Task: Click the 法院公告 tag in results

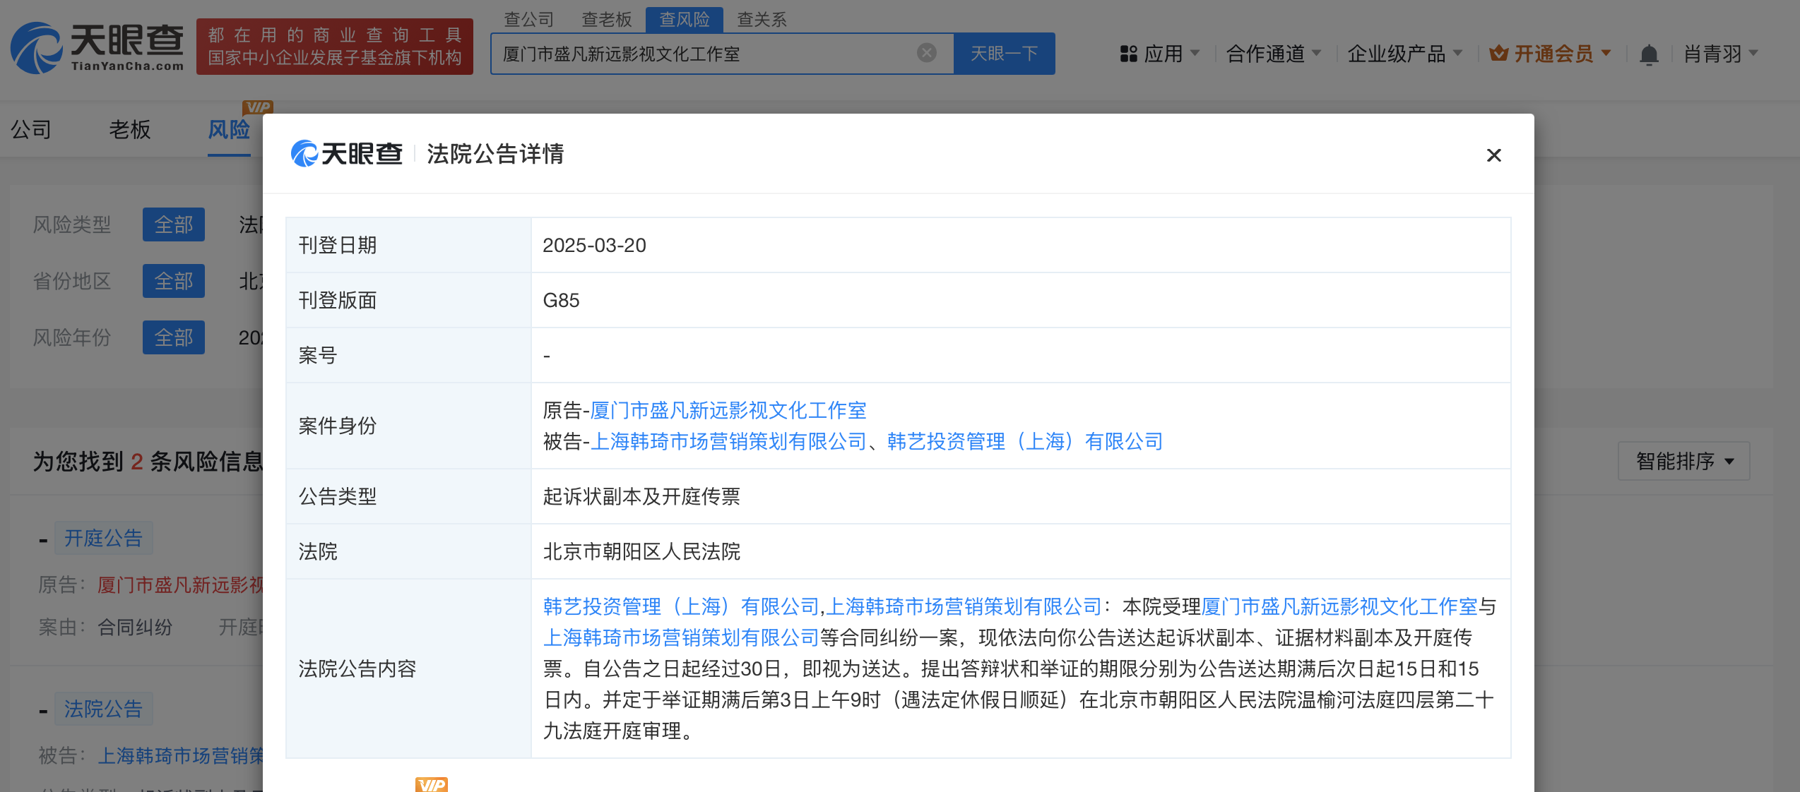Action: (x=104, y=709)
